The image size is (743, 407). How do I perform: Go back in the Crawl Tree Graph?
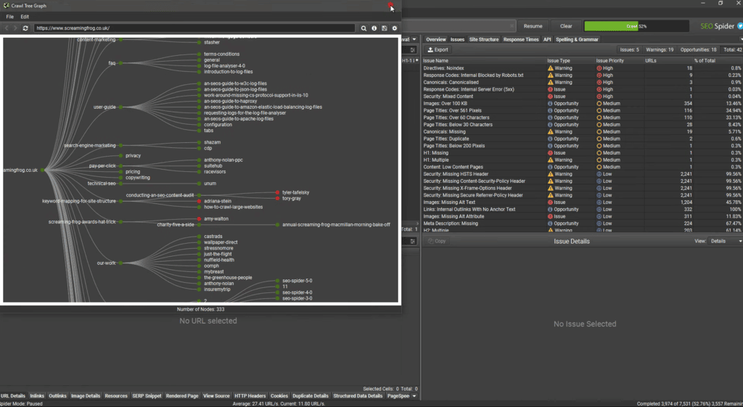click(6, 28)
